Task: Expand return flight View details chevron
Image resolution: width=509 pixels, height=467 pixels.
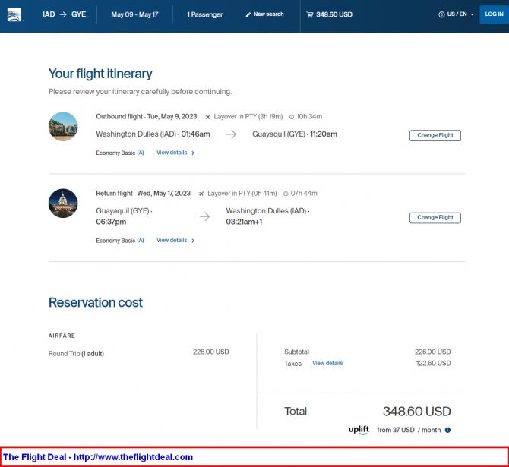Action: pos(193,241)
